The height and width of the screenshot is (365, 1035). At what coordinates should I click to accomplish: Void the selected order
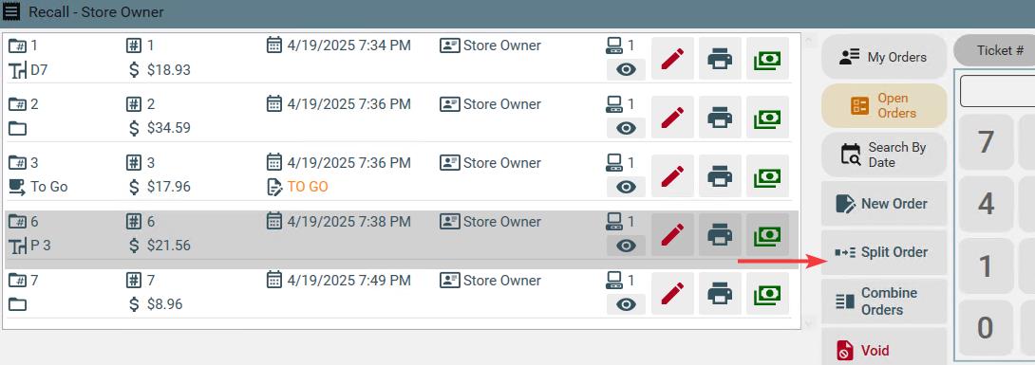point(884,349)
